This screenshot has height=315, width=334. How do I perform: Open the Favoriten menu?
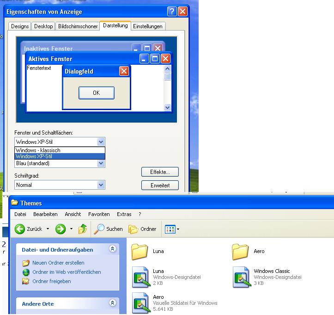click(99, 214)
